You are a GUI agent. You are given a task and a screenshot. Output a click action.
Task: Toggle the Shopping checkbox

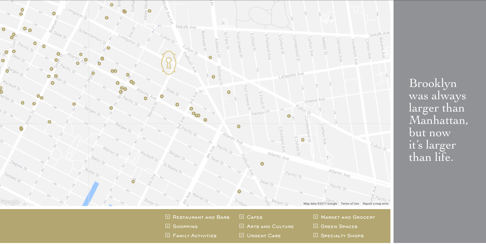point(167,226)
